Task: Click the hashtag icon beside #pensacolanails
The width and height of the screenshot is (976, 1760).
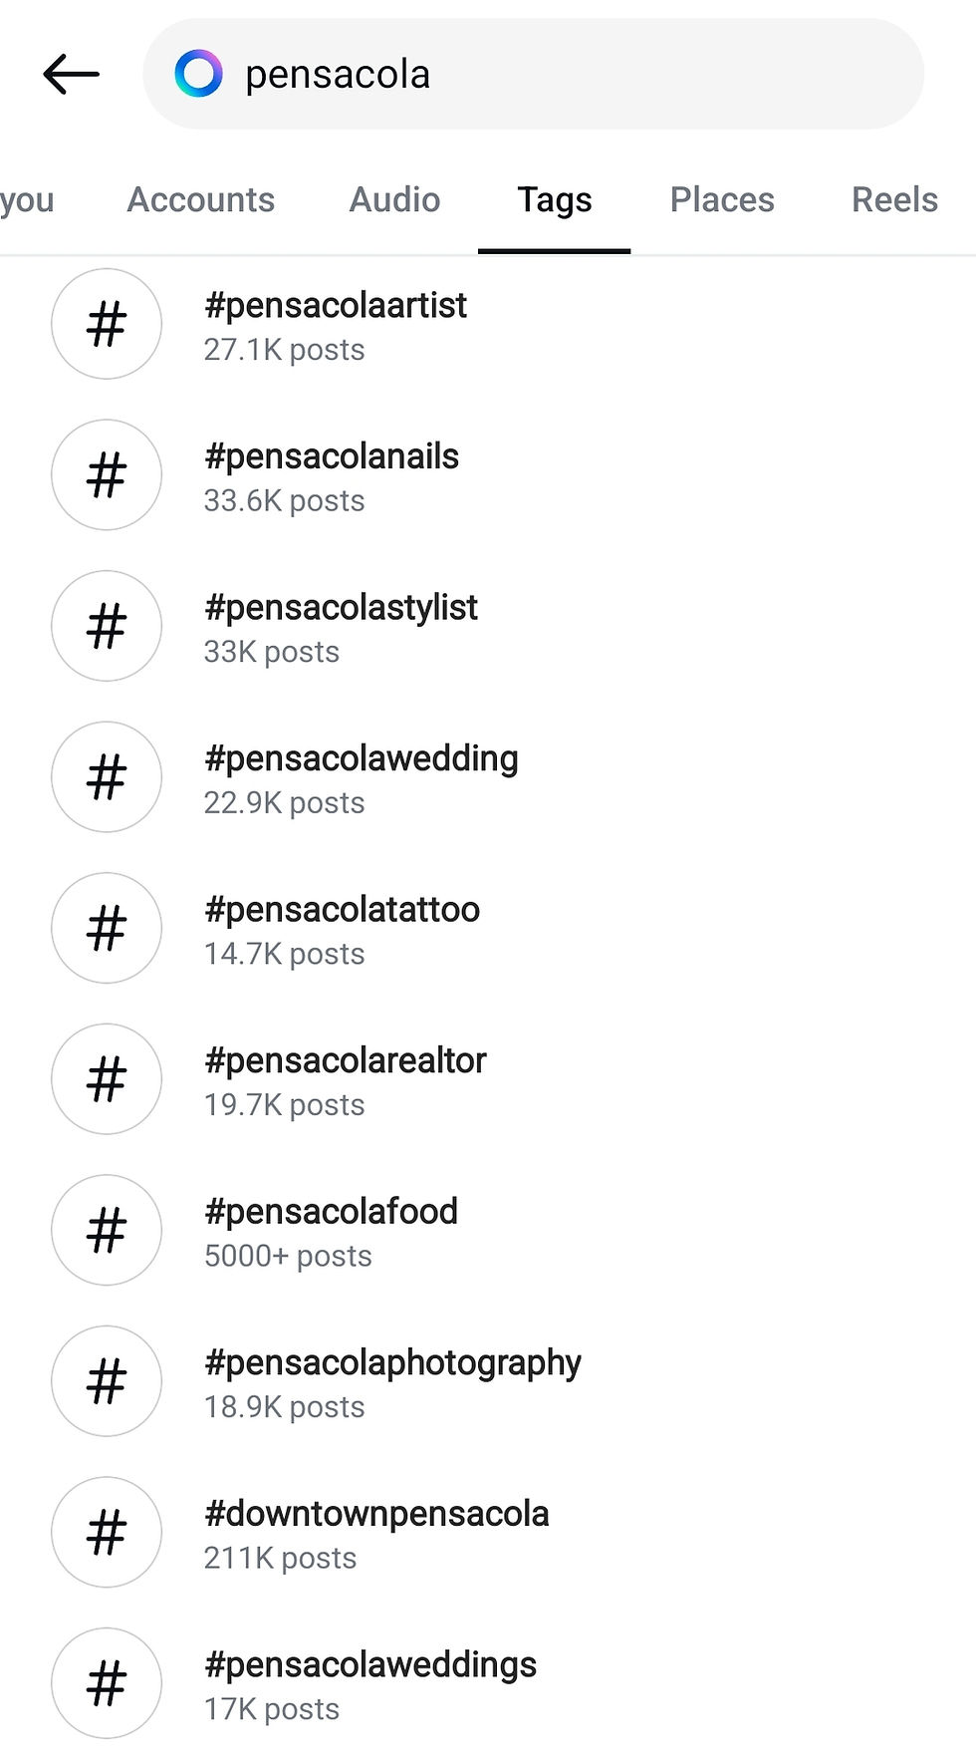Action: (107, 475)
